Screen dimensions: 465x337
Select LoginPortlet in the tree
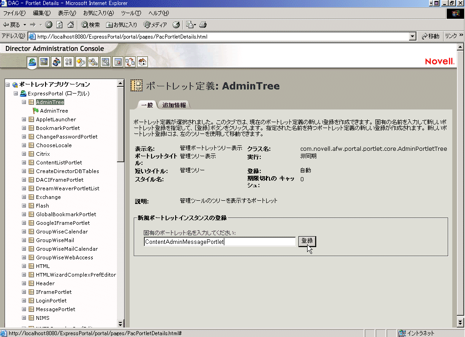[51, 301]
